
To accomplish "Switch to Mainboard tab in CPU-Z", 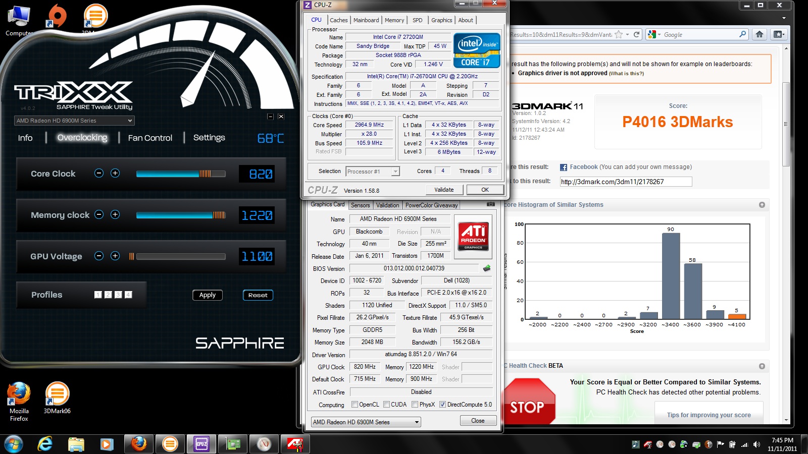I will 366,20.
